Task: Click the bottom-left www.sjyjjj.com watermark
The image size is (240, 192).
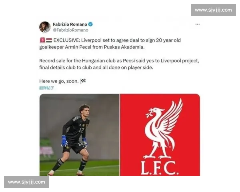Action: point(27,182)
